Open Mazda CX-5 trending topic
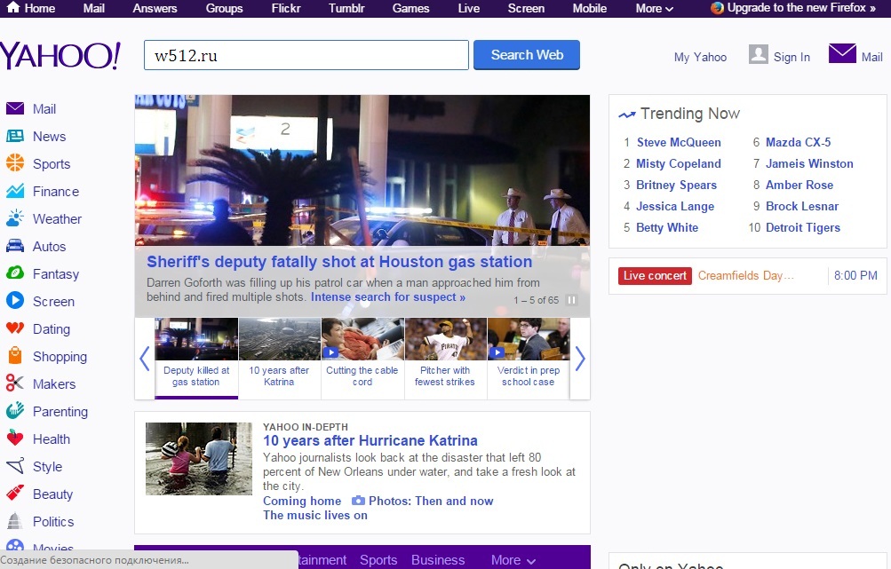Image resolution: width=891 pixels, height=569 pixels. (x=798, y=142)
